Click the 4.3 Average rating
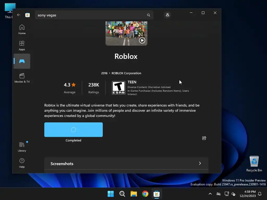 pos(70,88)
